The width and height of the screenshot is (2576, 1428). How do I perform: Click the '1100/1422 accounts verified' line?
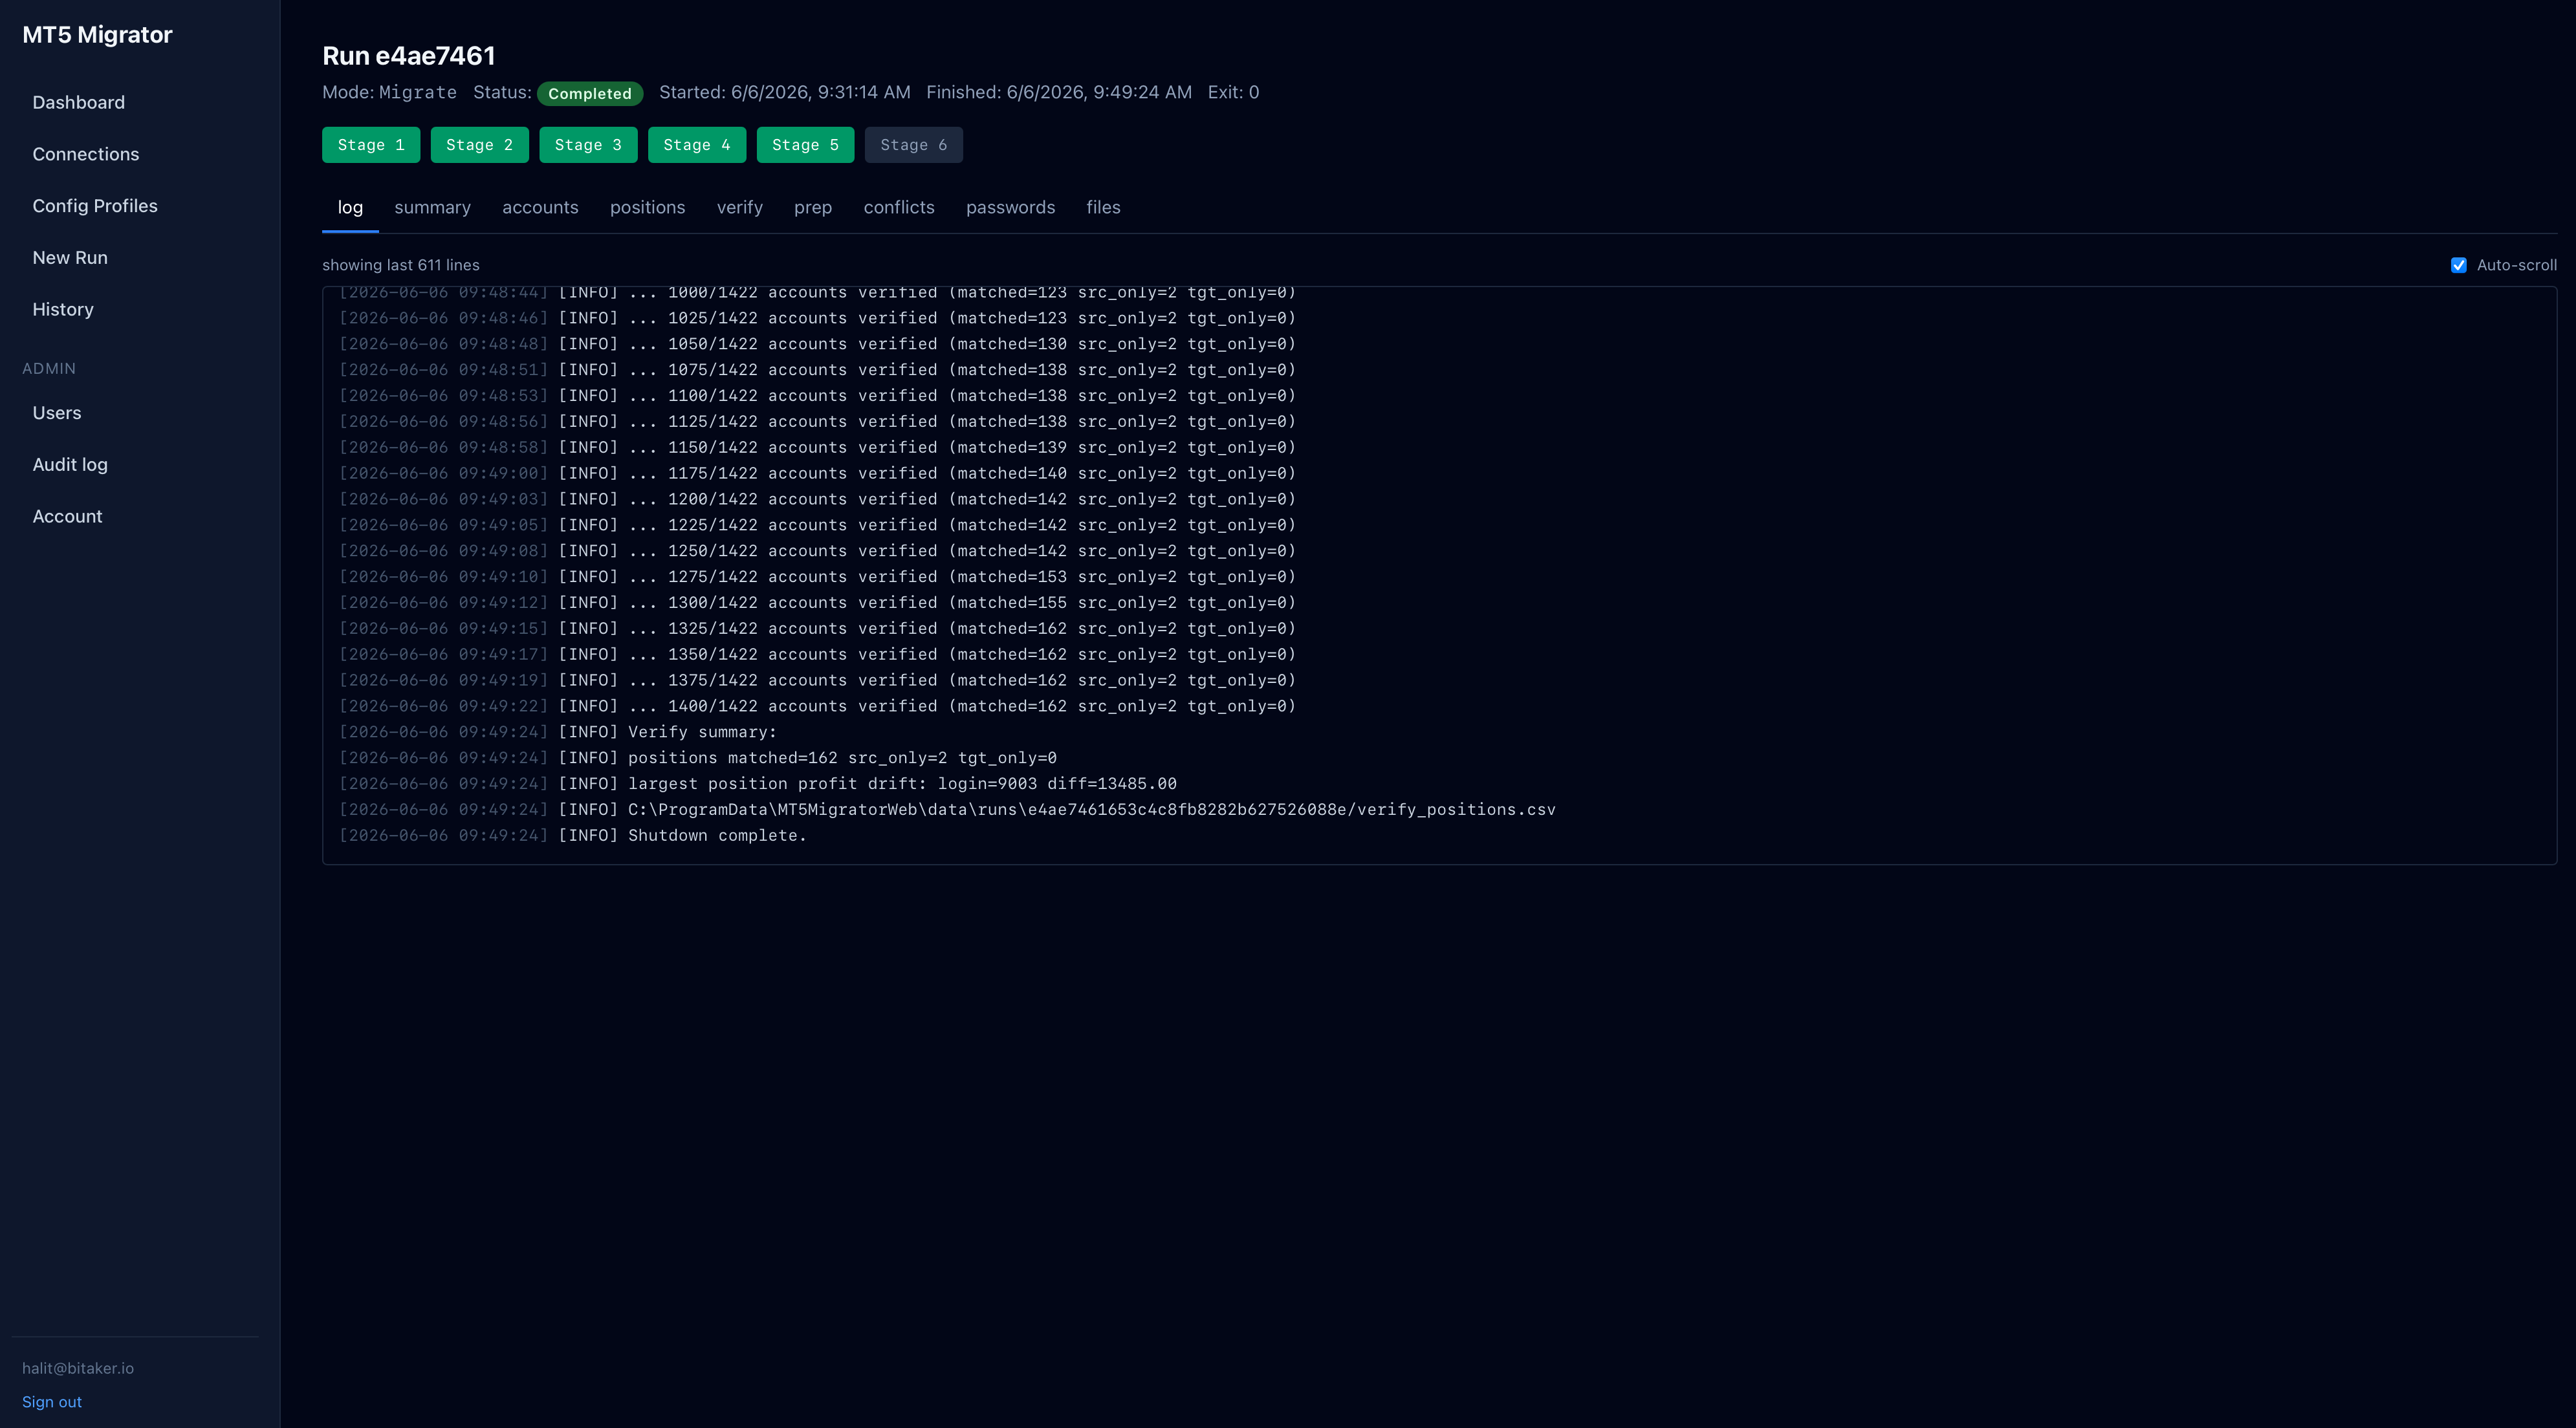click(x=818, y=396)
